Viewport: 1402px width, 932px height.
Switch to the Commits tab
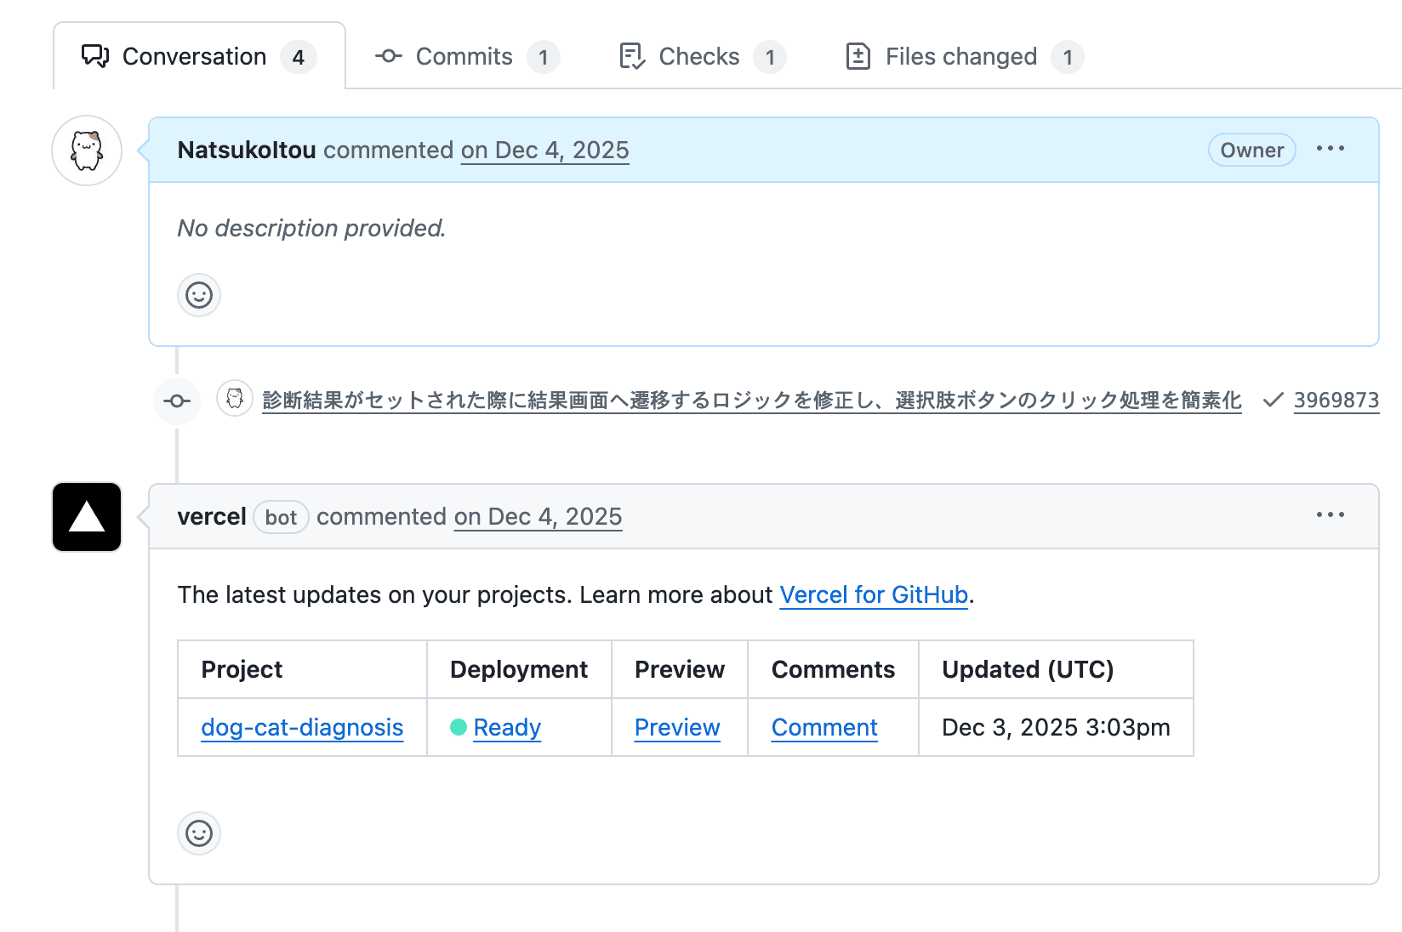coord(465,57)
